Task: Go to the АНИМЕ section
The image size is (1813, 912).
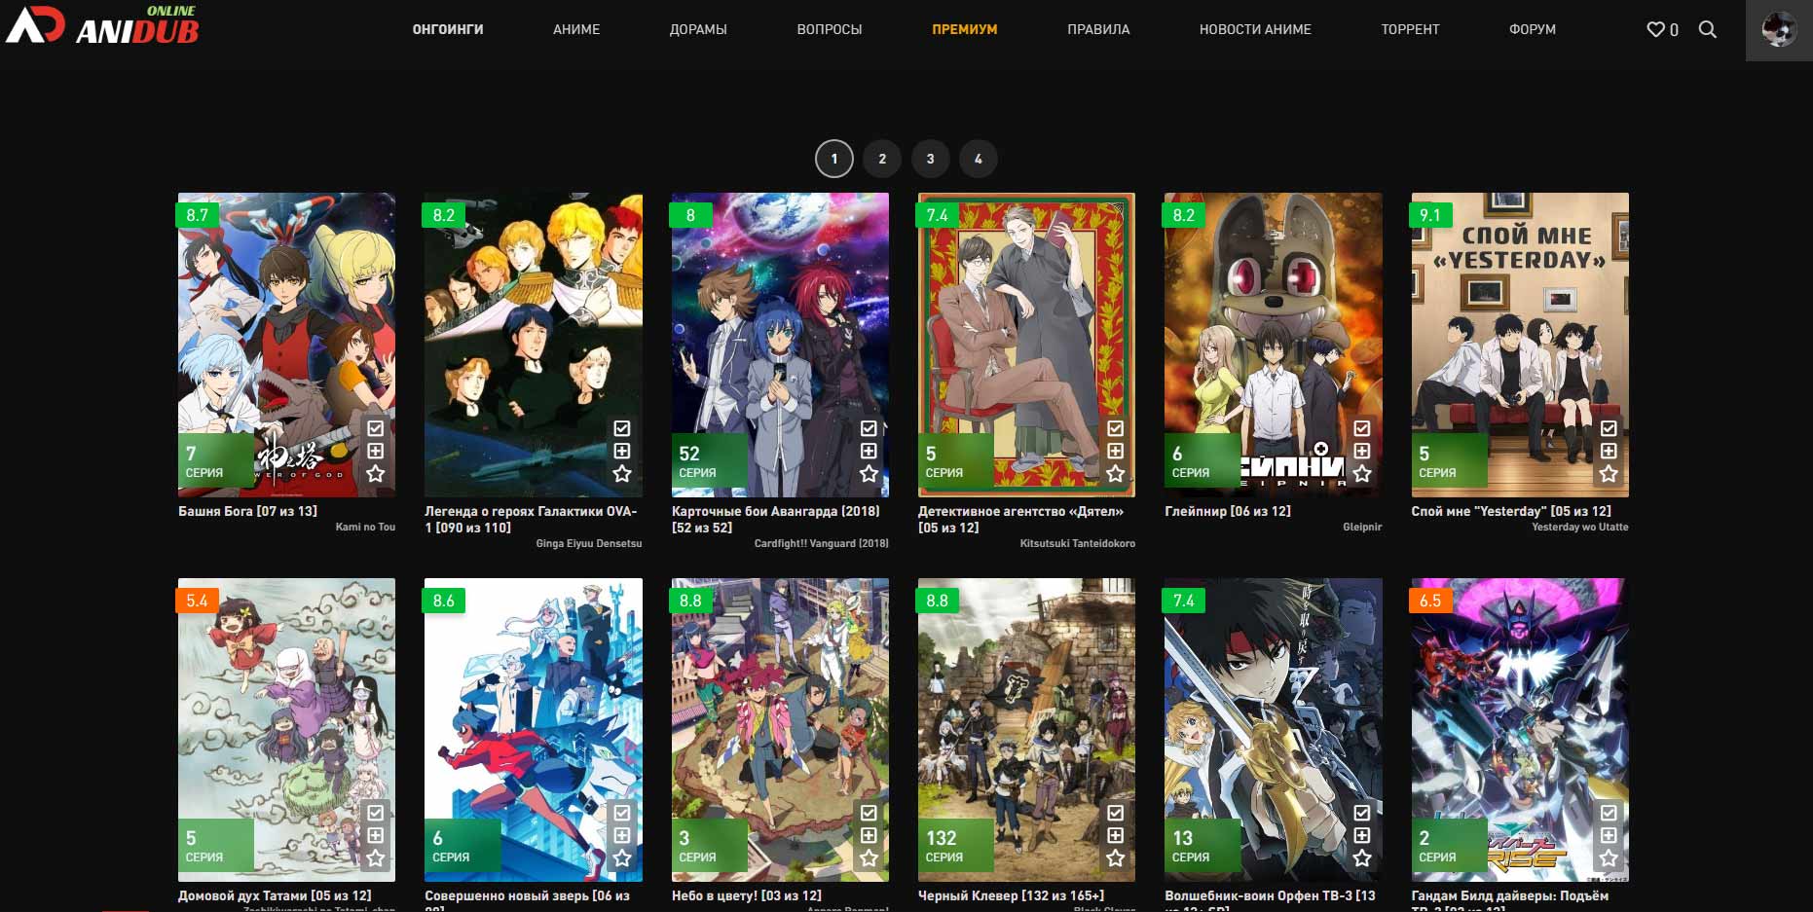Action: click(x=576, y=29)
